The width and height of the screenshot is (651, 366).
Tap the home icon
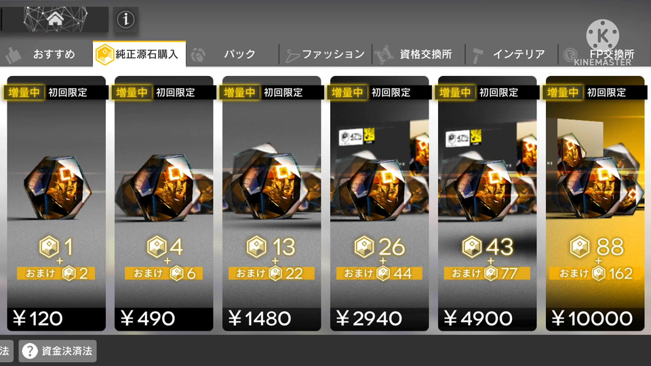click(x=55, y=19)
